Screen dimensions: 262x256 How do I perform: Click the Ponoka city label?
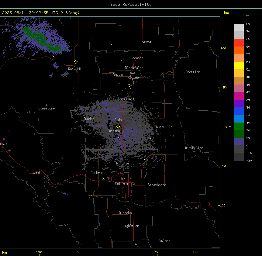pos(146,41)
